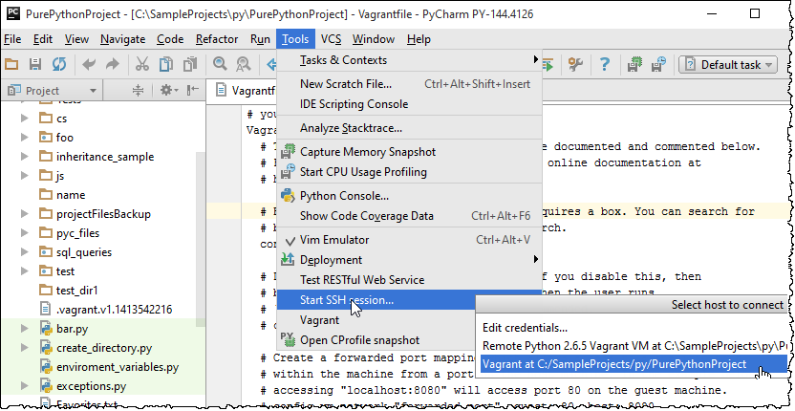Click the PyCharm logo in title bar
Image resolution: width=795 pixels, height=411 pixels.
coord(12,13)
